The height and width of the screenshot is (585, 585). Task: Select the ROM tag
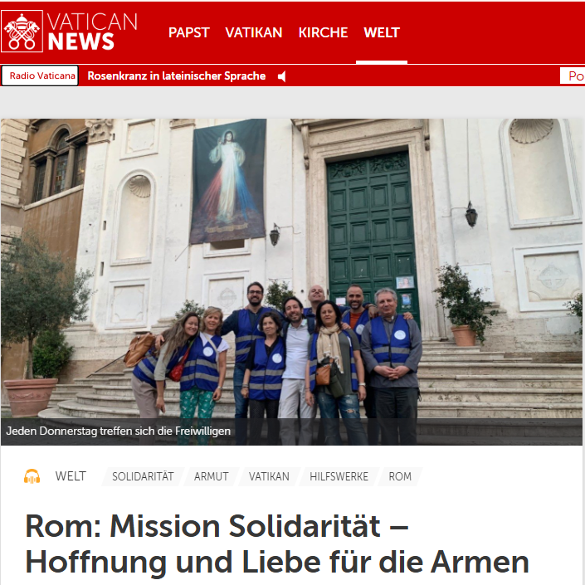400,476
